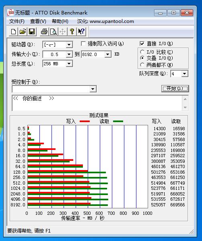Click the read value 669566

pyautogui.click(x=177, y=205)
